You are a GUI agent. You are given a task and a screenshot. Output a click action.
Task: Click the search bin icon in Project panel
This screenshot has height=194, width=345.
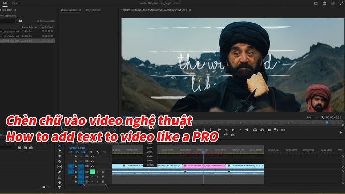click(21, 21)
